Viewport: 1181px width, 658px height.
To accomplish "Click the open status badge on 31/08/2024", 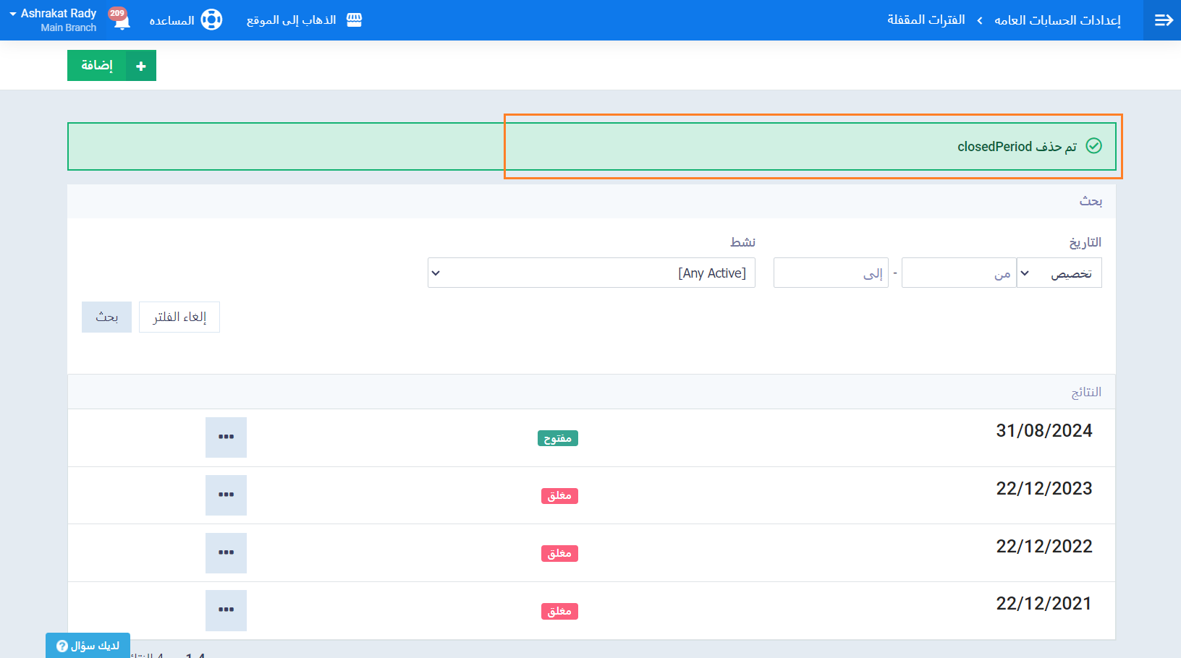I will tap(557, 438).
